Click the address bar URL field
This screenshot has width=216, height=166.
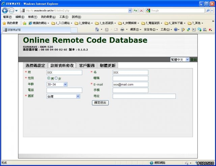(x=74, y=10)
